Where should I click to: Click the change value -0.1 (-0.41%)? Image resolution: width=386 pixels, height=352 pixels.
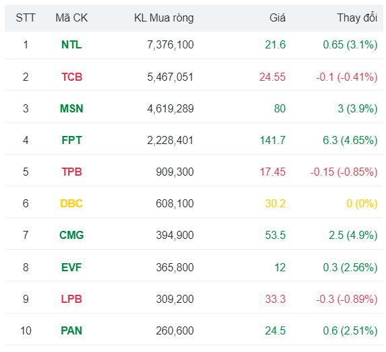coord(347,77)
